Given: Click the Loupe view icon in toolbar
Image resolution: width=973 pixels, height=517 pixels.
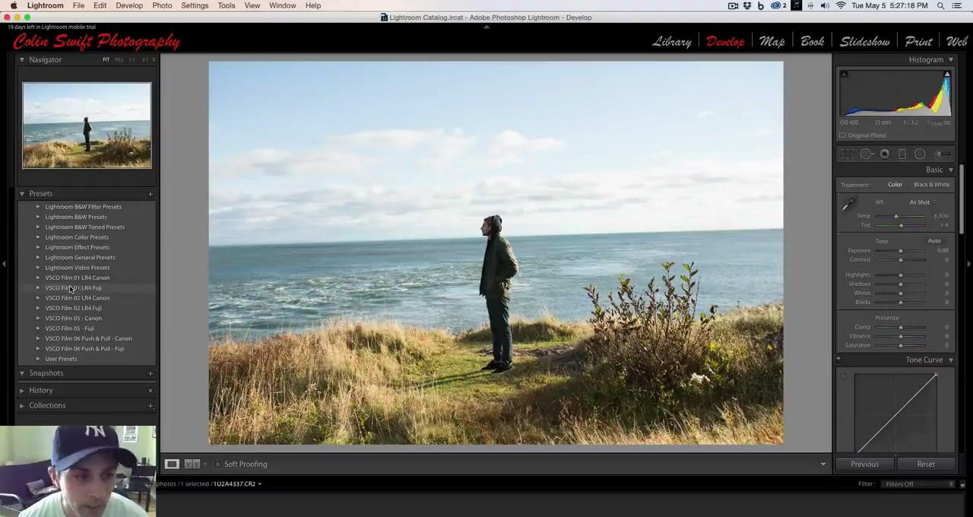Looking at the screenshot, I should [x=172, y=464].
